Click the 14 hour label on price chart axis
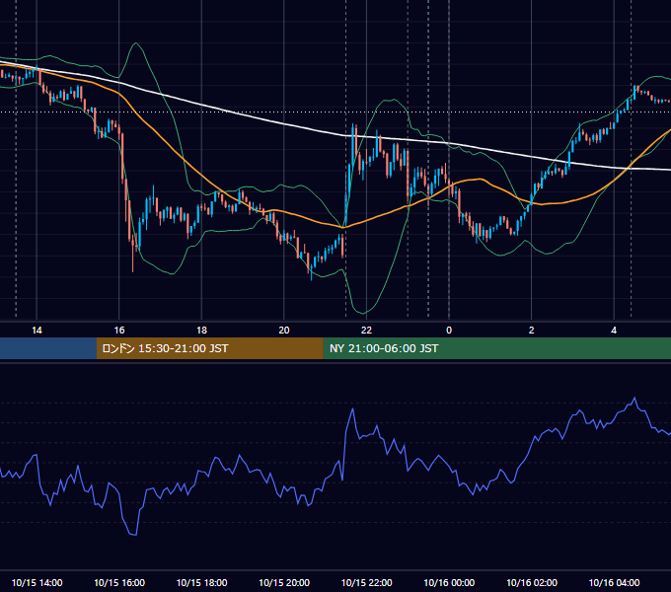Screen dimensions: 671x592 (x=37, y=331)
